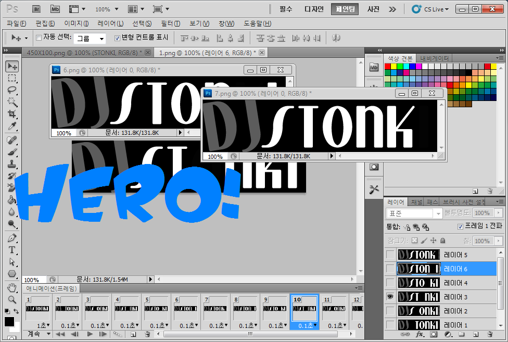Select the Magic Wand tool

click(12, 102)
